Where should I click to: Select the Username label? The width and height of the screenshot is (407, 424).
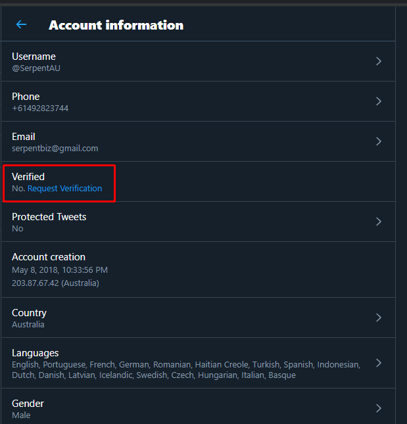click(34, 57)
